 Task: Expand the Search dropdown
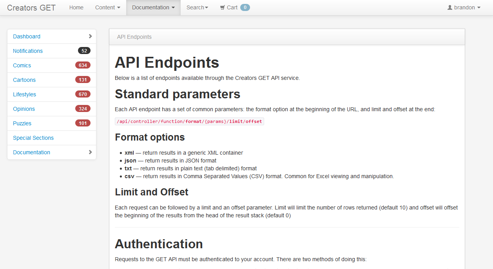197,7
